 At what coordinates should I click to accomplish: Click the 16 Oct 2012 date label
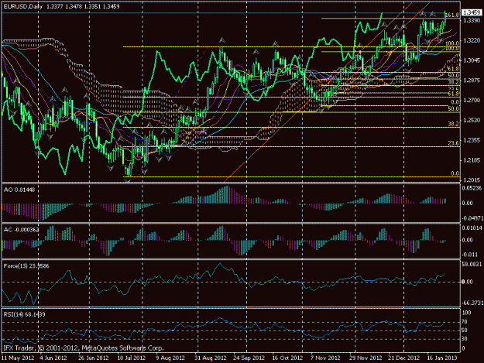pos(287,358)
